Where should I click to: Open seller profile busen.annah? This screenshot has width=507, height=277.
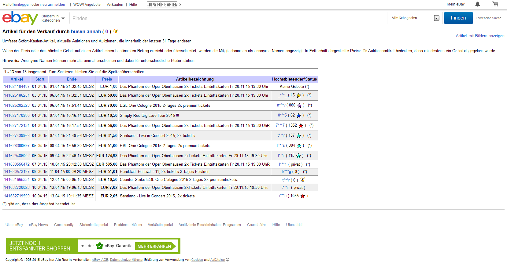click(x=86, y=32)
